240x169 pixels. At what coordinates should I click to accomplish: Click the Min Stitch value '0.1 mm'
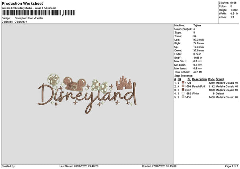pyautogui.click(x=198, y=65)
